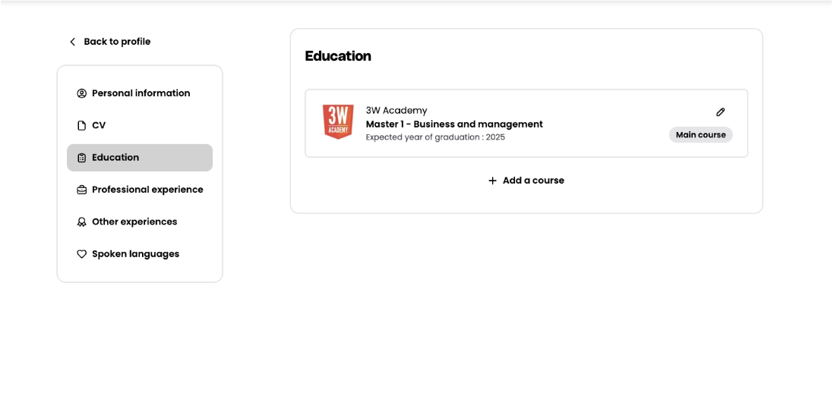
Task: Click the CV document icon
Action: coord(82,126)
